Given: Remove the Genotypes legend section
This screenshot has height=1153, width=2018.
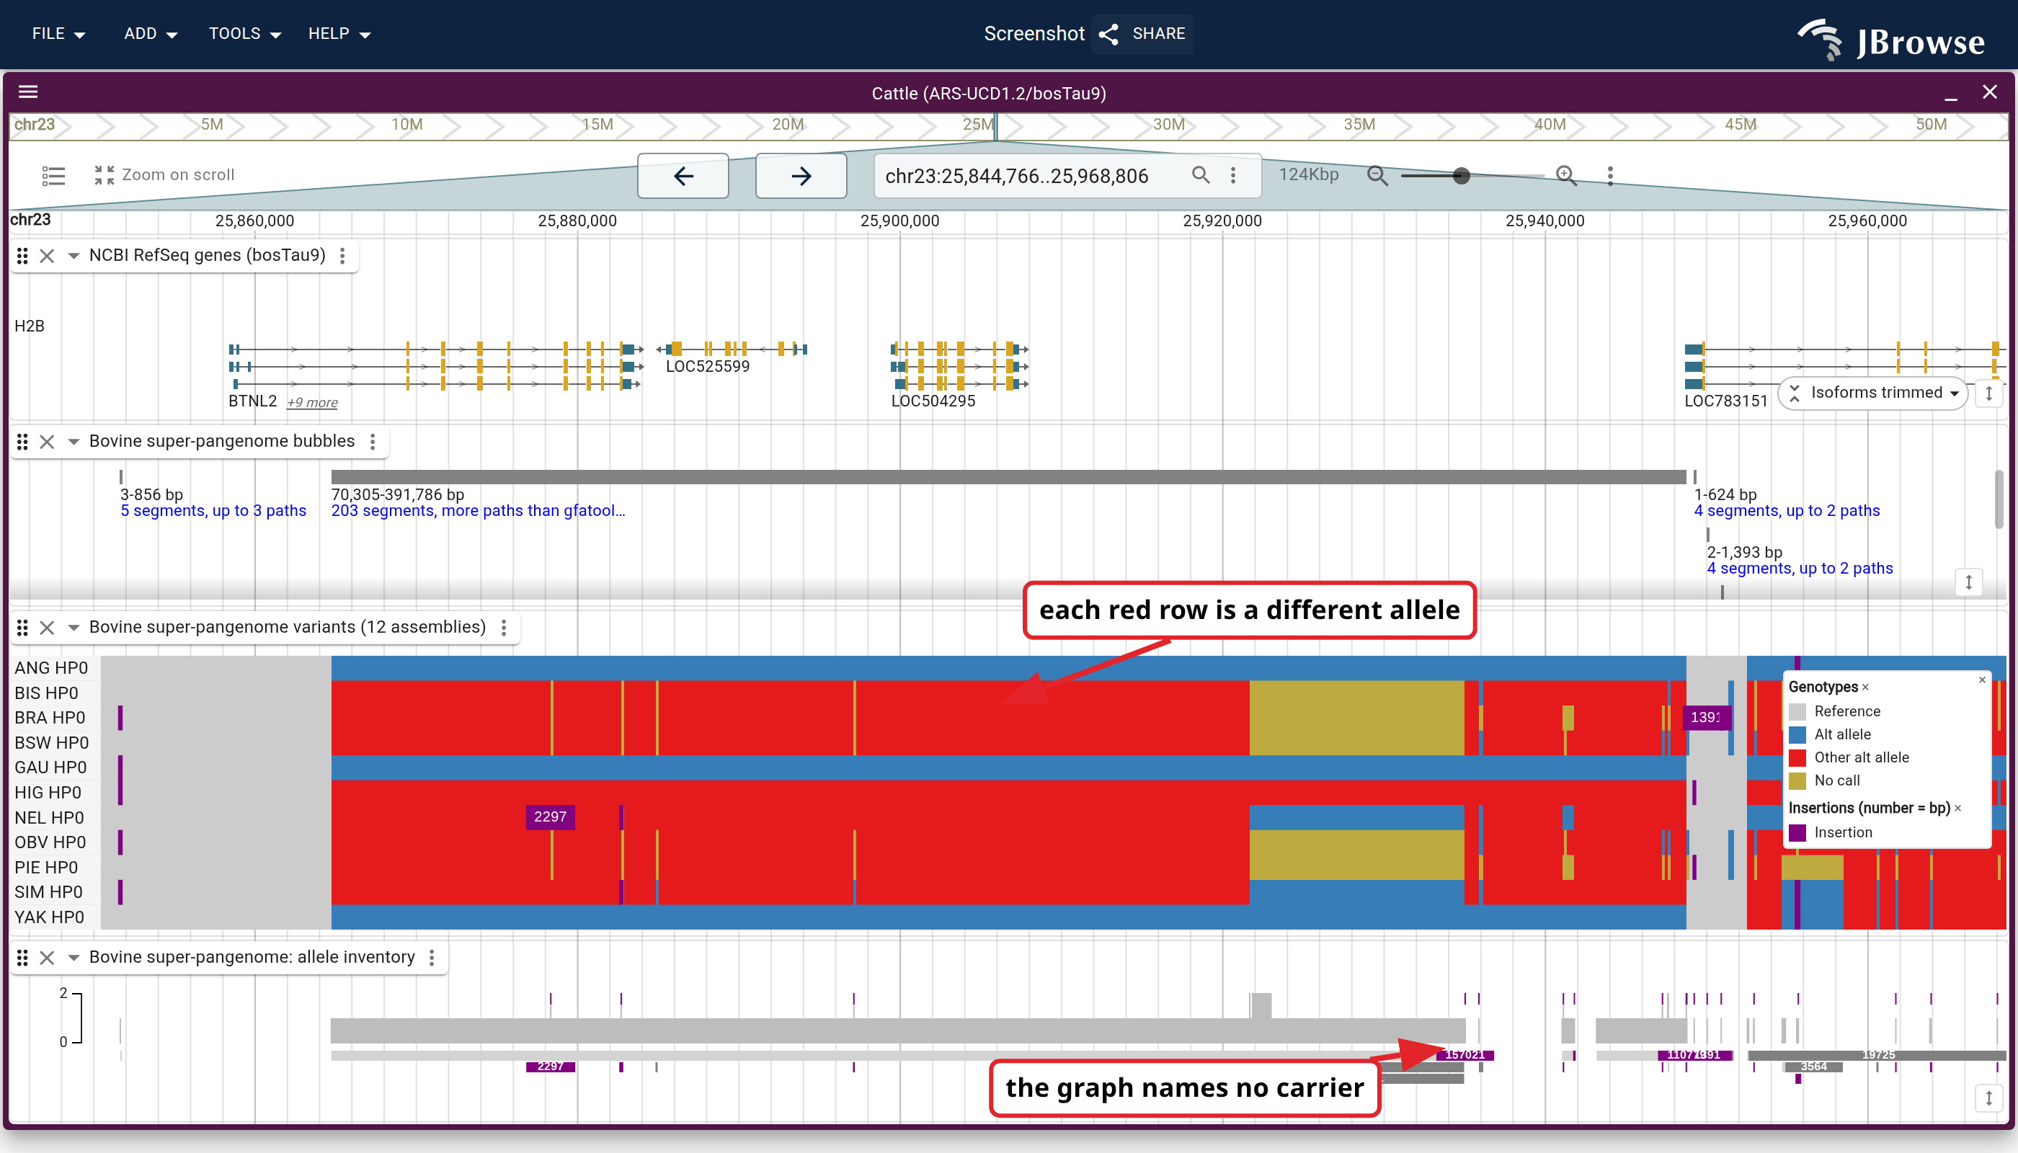Looking at the screenshot, I should coord(1865,687).
